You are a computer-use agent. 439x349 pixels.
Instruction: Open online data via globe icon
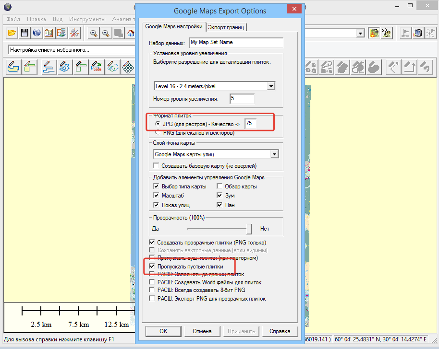pos(37,33)
